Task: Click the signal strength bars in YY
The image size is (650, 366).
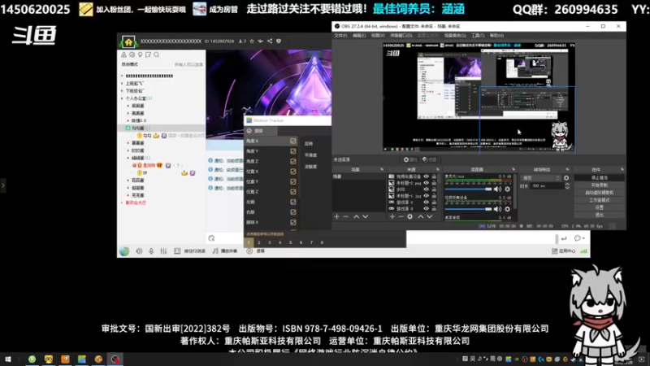Action: [583, 251]
